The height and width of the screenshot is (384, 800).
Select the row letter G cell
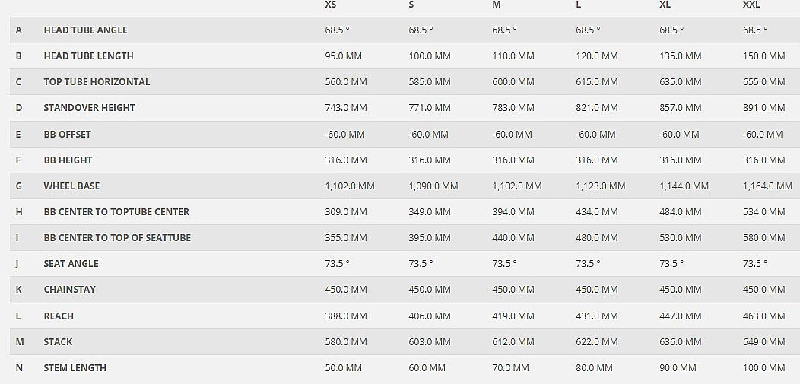coord(19,186)
